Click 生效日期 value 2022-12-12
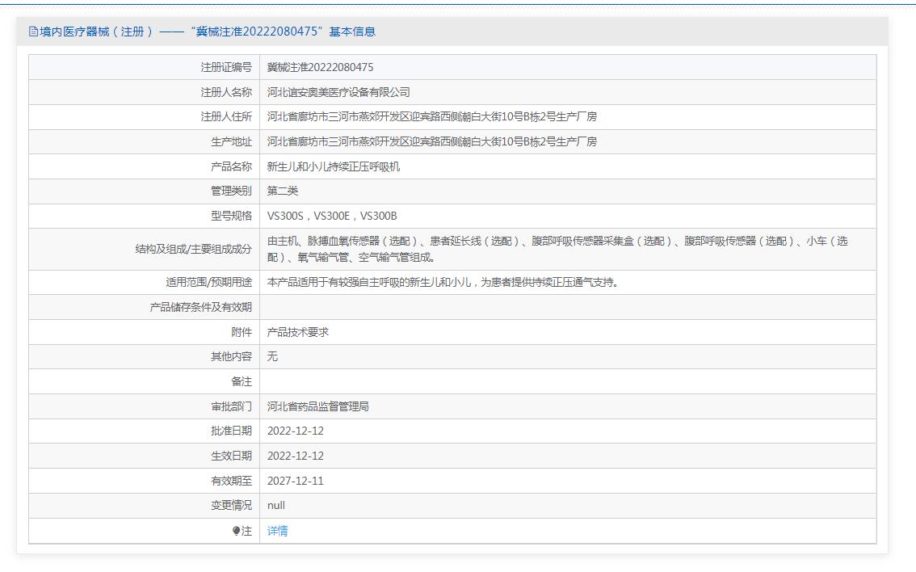Screen dimensions: 916x572 [x=296, y=456]
